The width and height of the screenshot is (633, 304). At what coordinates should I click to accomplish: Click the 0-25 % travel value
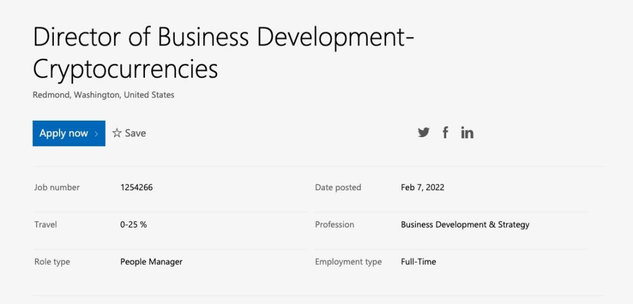click(134, 224)
